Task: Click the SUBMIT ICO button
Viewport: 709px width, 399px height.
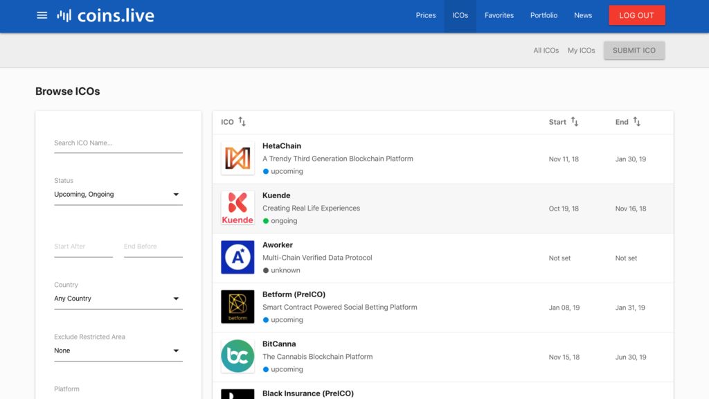Action: [x=634, y=50]
